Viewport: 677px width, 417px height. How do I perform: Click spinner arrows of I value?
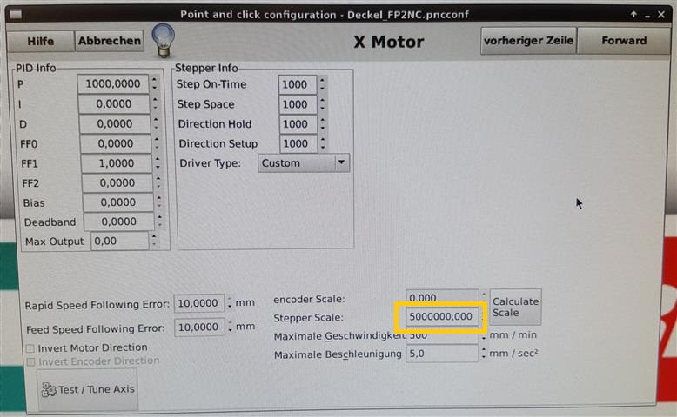[155, 103]
